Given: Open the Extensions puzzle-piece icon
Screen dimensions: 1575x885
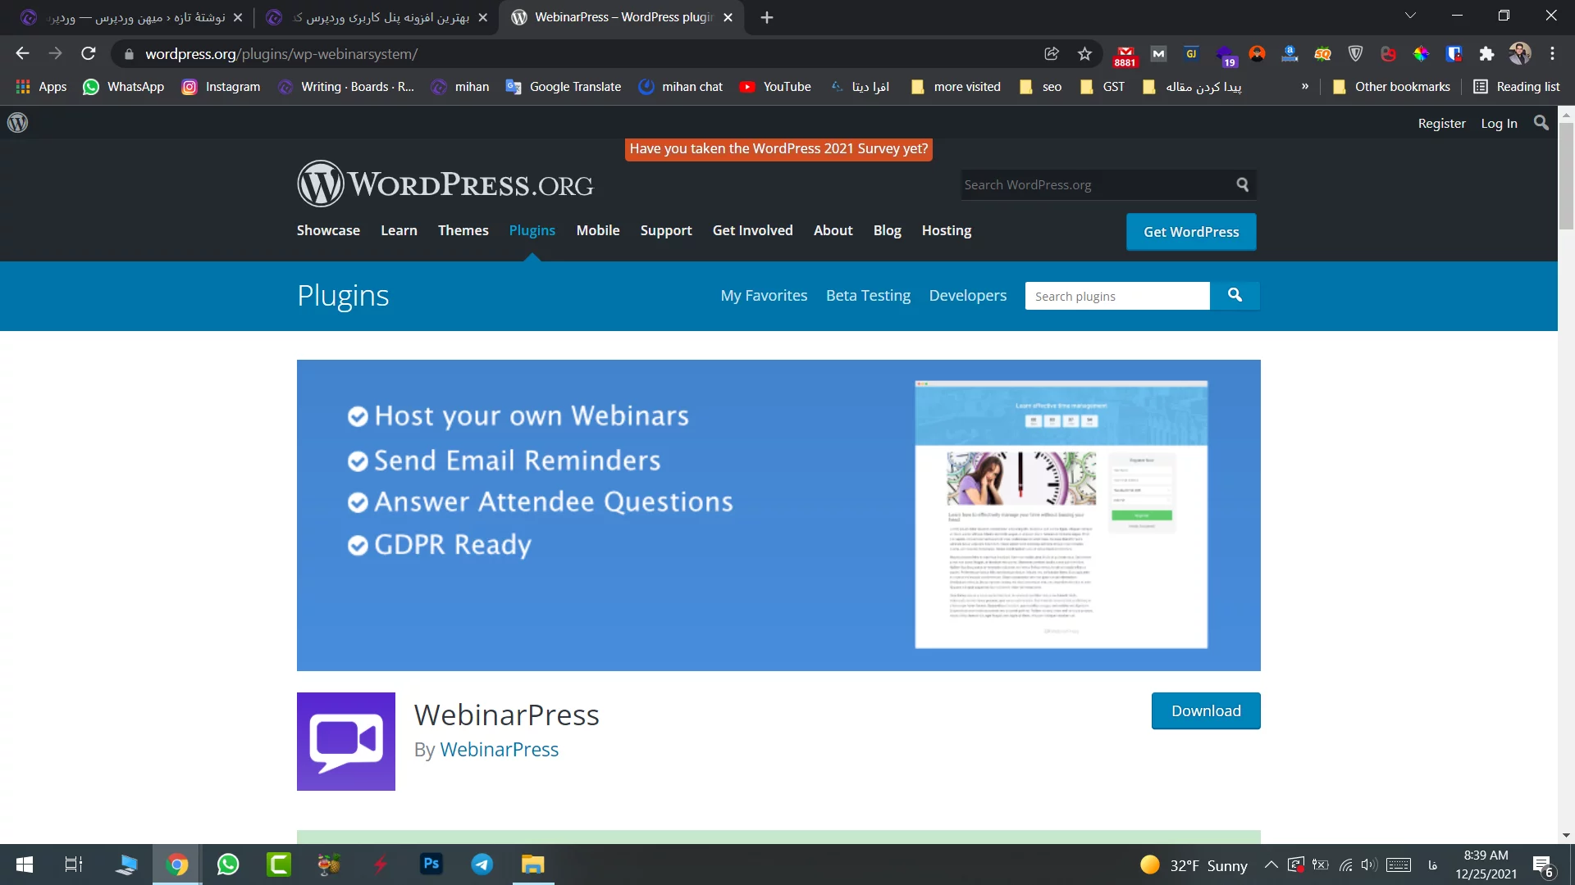Looking at the screenshot, I should 1487,54.
